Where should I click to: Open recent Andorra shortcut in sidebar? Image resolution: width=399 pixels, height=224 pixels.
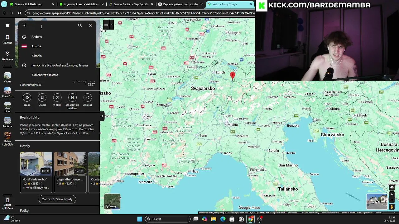point(7,122)
